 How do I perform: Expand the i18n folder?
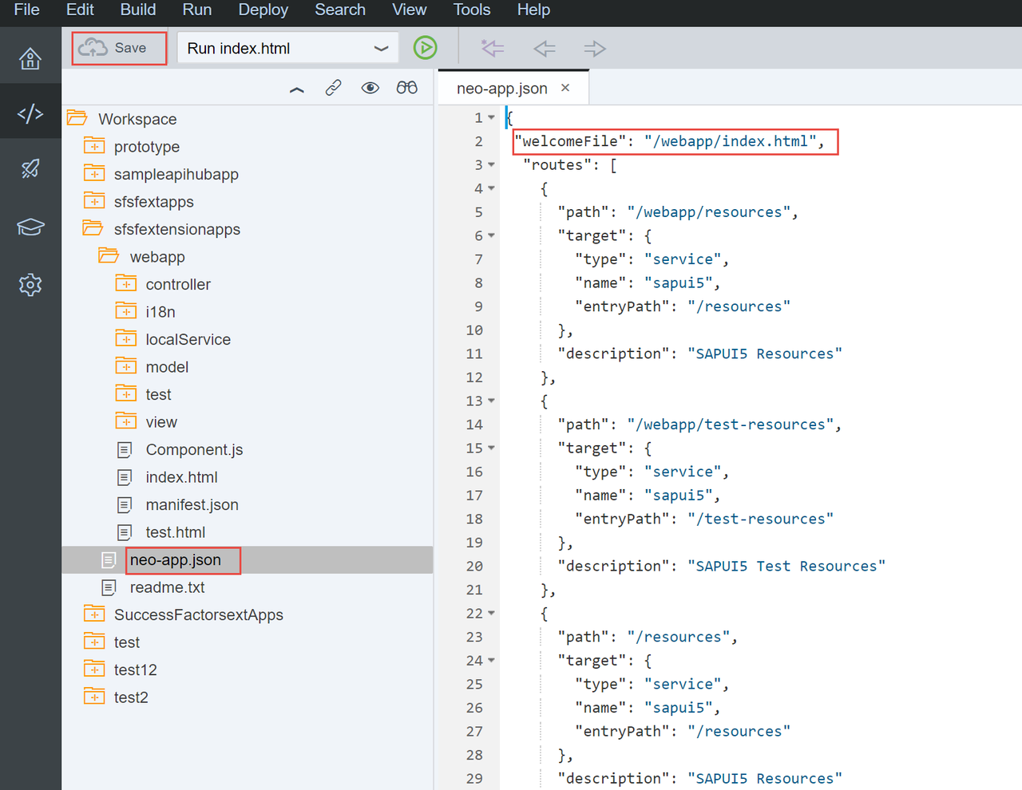tap(126, 311)
